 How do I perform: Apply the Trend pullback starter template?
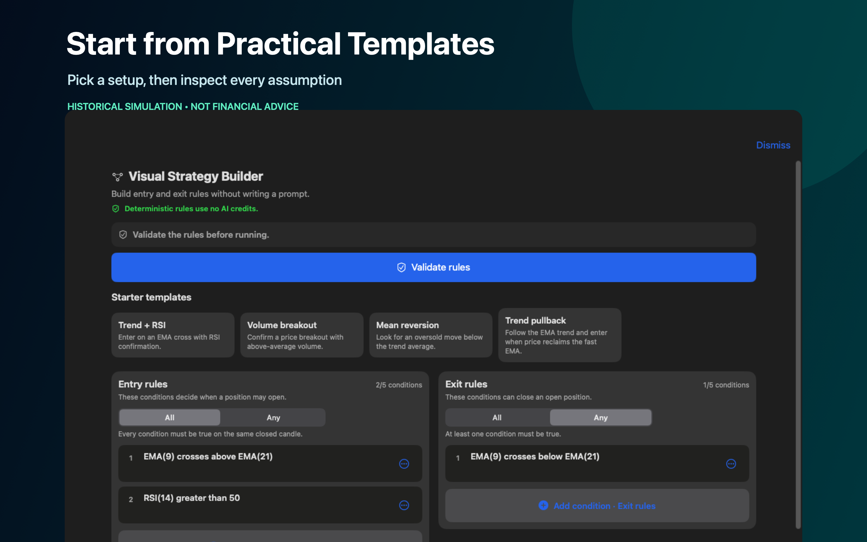point(560,335)
